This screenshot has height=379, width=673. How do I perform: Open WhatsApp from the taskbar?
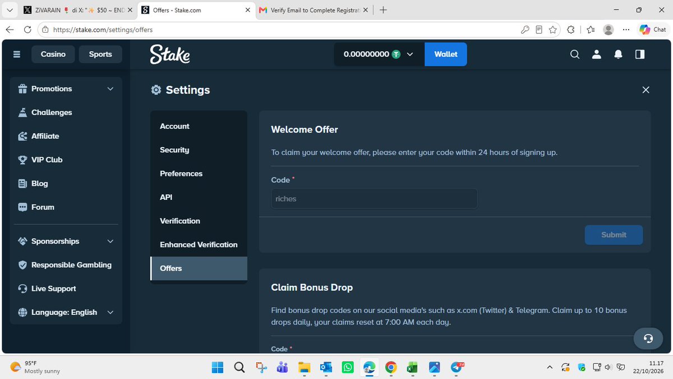pyautogui.click(x=348, y=368)
